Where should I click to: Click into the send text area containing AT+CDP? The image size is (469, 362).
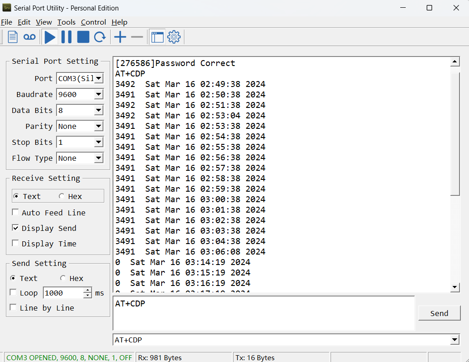coord(264,313)
